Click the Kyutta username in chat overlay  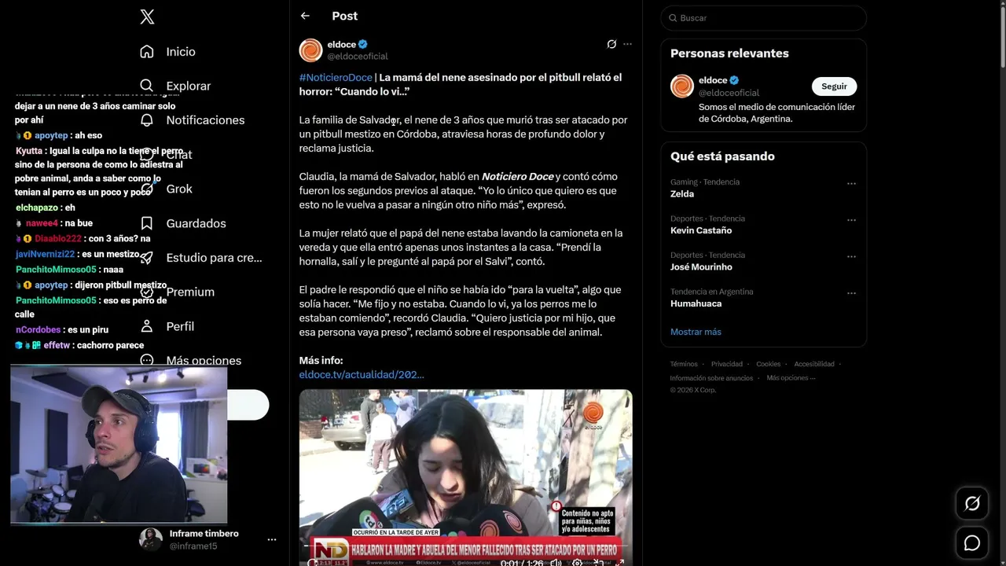(x=29, y=151)
